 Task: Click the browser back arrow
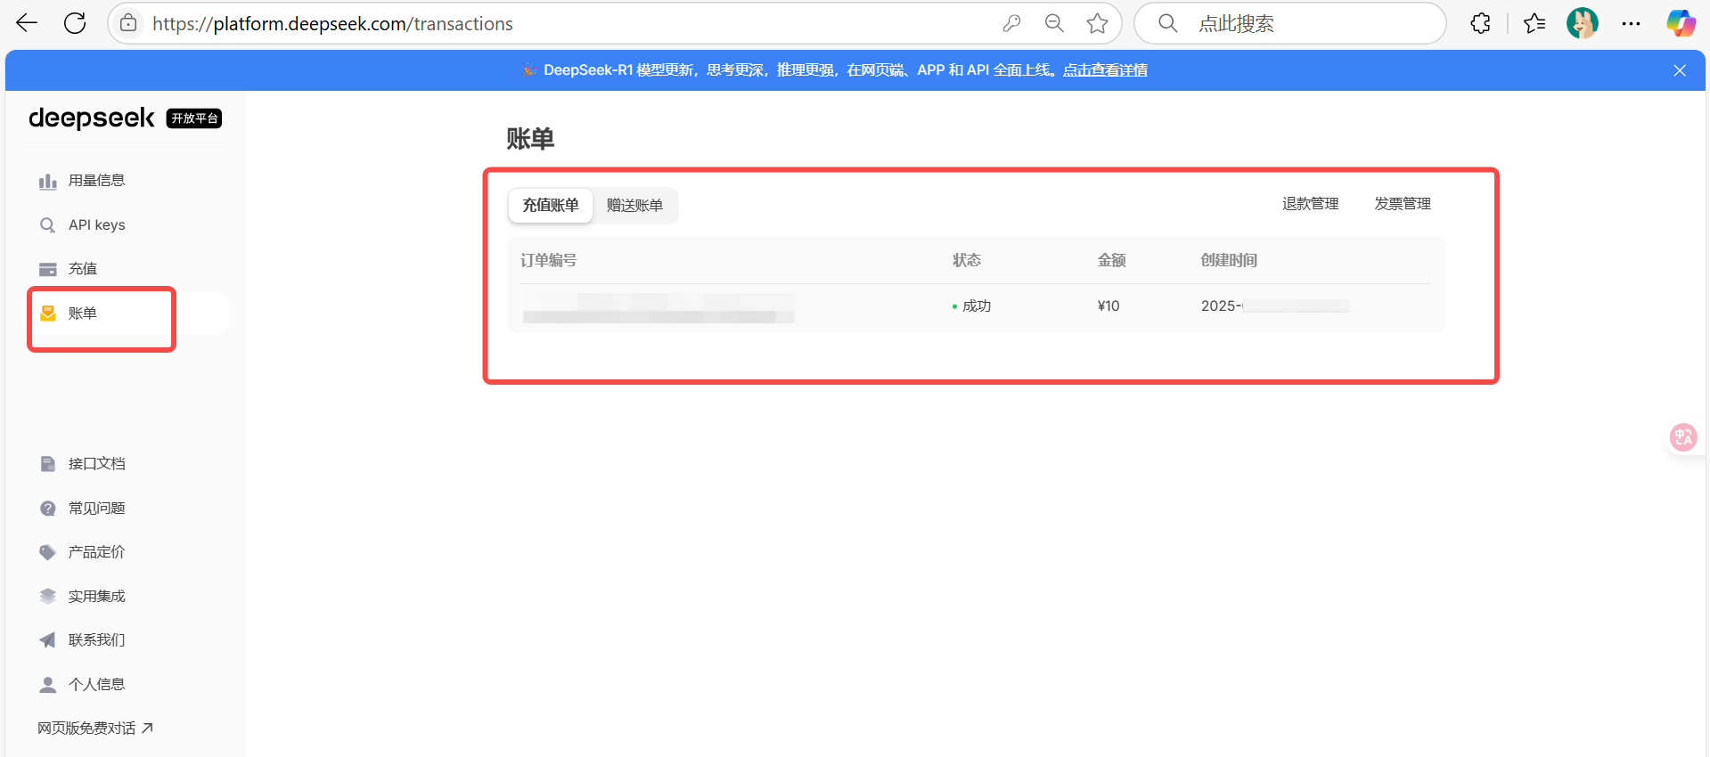click(27, 23)
